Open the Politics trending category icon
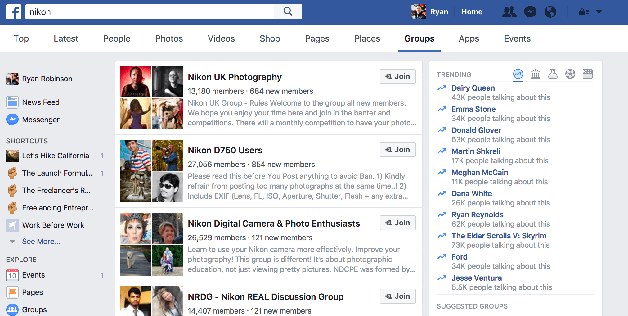This screenshot has height=316, width=628. coord(536,74)
